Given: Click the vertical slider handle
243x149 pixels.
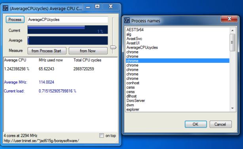Looking at the screenshot, I should point(113,47).
